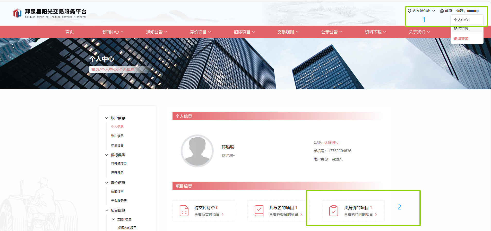Go to 可开函项目 in sidebar

pyautogui.click(x=119, y=164)
